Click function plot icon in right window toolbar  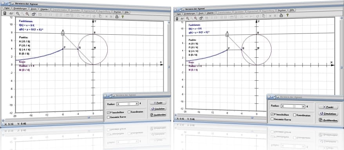pos(182,19)
